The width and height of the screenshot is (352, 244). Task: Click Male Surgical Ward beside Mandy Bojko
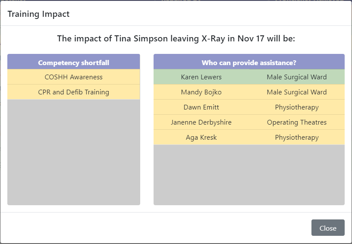tap(297, 92)
